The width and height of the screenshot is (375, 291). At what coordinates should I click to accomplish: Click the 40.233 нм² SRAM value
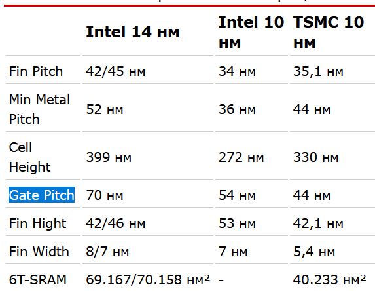[x=329, y=279]
